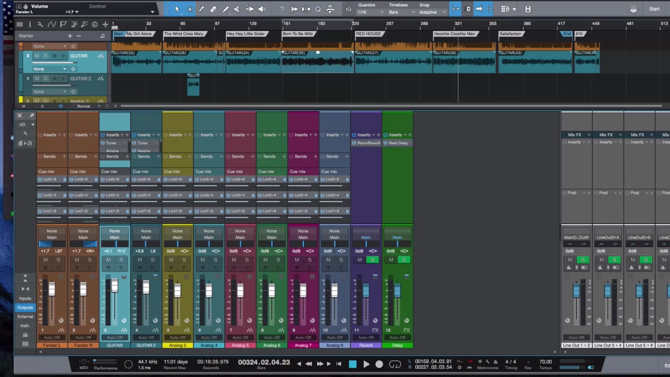Click the question mark help icon
Viewport: 670px width, 377px height.
[282, 9]
